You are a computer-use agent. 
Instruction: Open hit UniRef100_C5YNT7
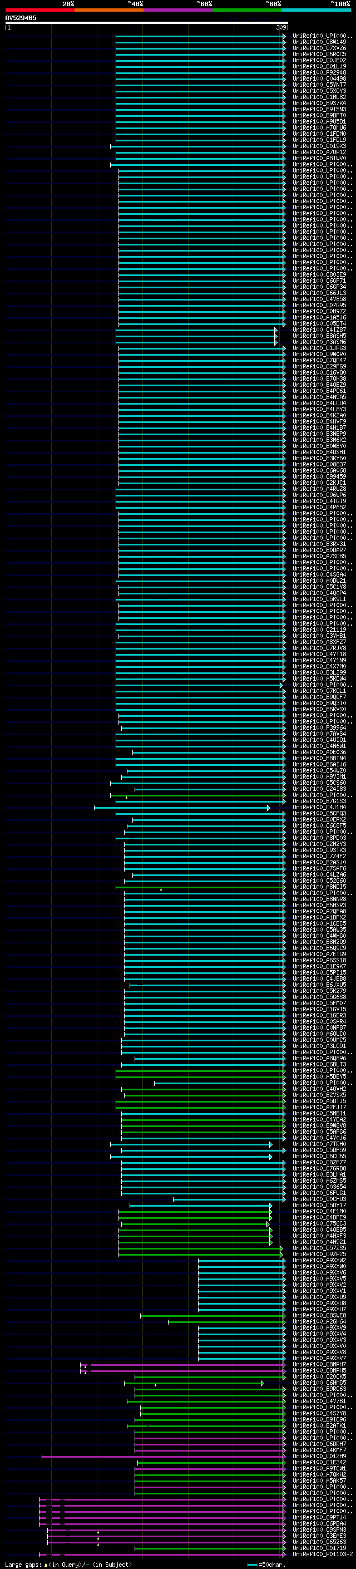click(x=319, y=85)
